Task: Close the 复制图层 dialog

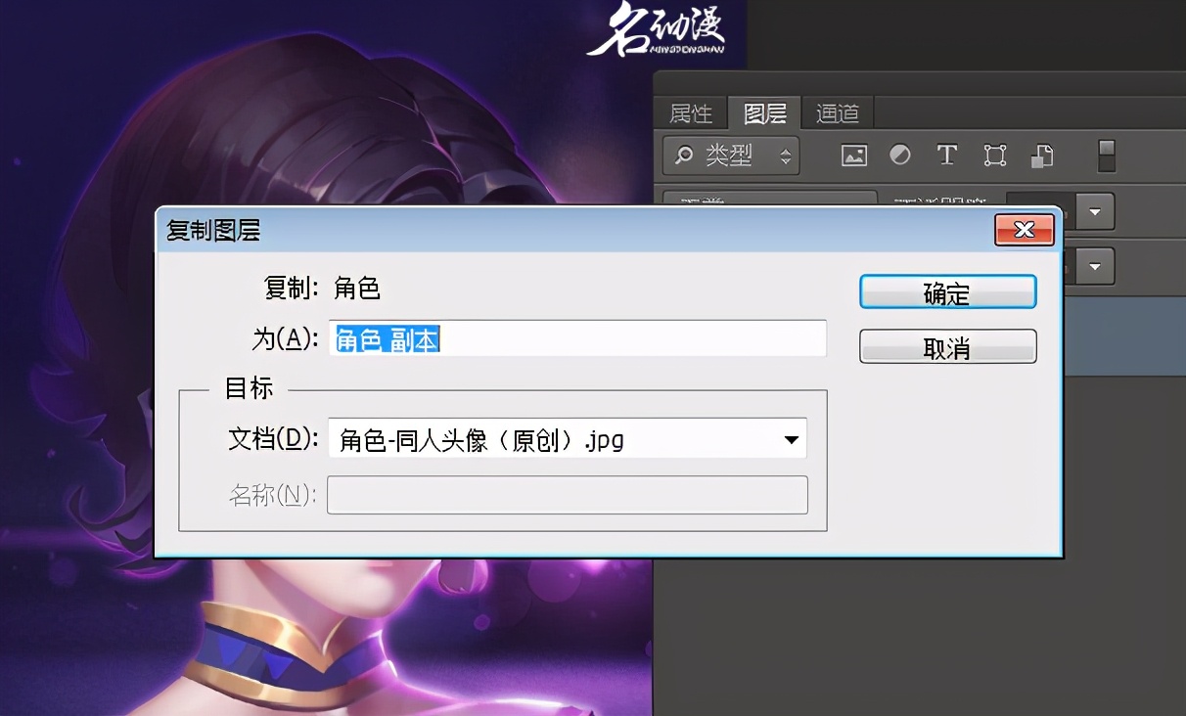Action: tap(1025, 230)
